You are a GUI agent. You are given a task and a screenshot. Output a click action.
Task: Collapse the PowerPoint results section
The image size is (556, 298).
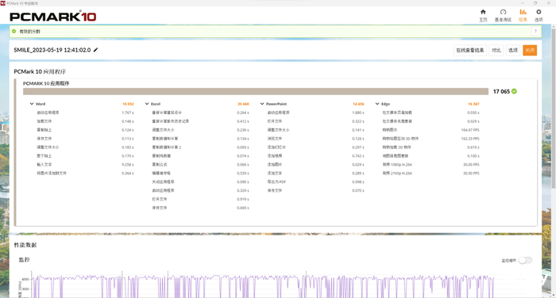tap(262, 104)
